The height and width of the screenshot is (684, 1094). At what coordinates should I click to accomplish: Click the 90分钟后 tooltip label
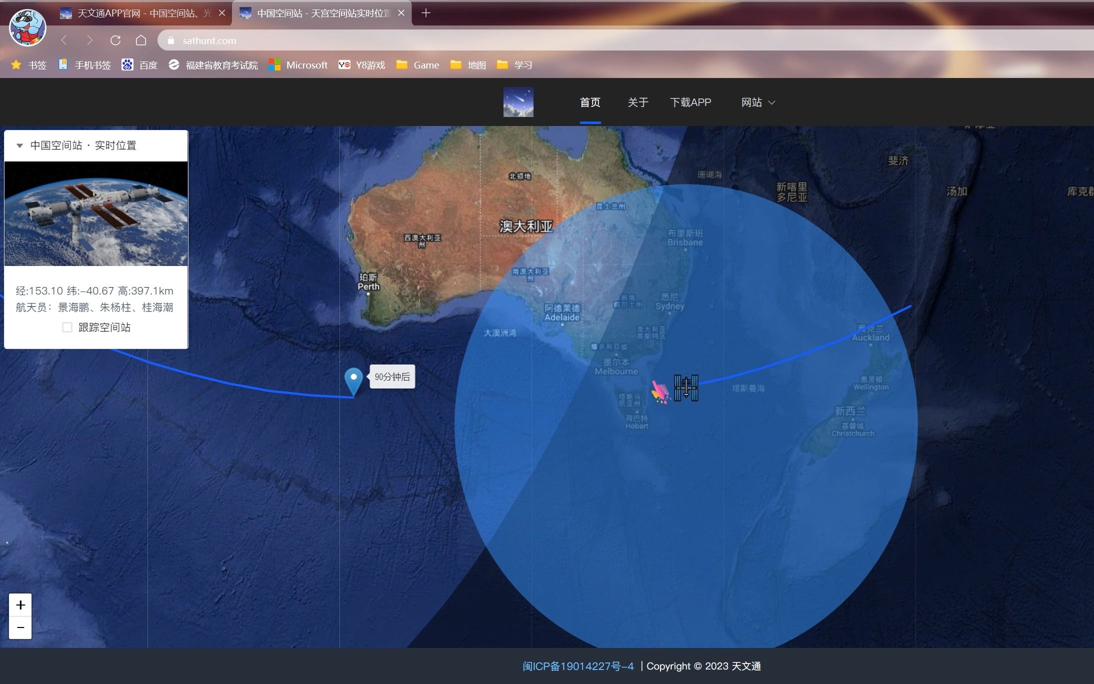392,377
